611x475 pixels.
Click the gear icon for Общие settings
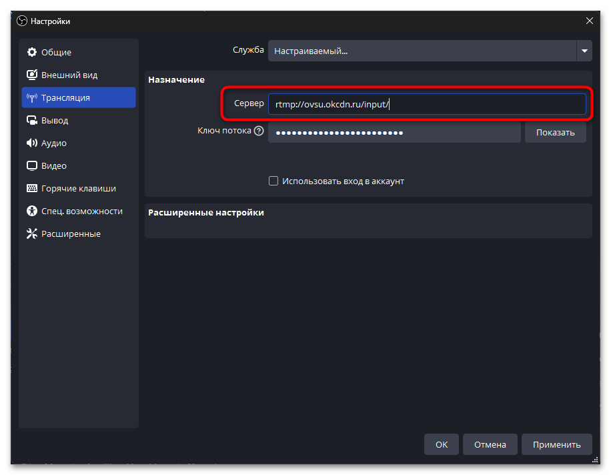[31, 53]
